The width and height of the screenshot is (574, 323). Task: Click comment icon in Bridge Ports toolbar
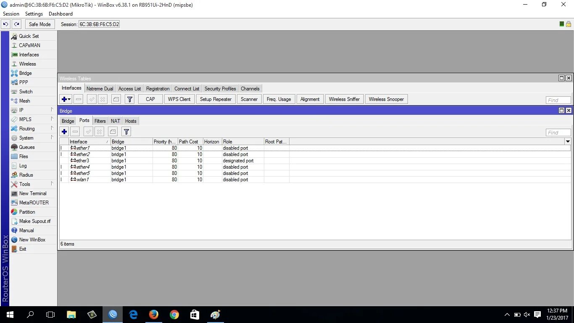113,132
